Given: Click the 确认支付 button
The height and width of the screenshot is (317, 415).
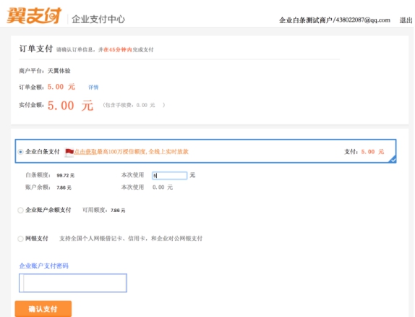Looking at the screenshot, I should click(43, 309).
